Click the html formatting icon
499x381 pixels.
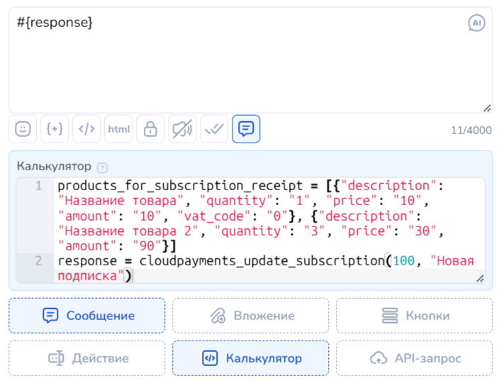(x=118, y=129)
